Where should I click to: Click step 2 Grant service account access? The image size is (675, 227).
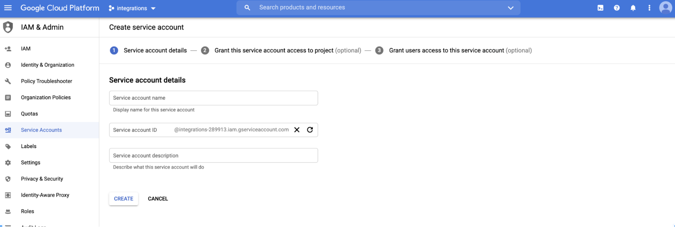pyautogui.click(x=274, y=51)
